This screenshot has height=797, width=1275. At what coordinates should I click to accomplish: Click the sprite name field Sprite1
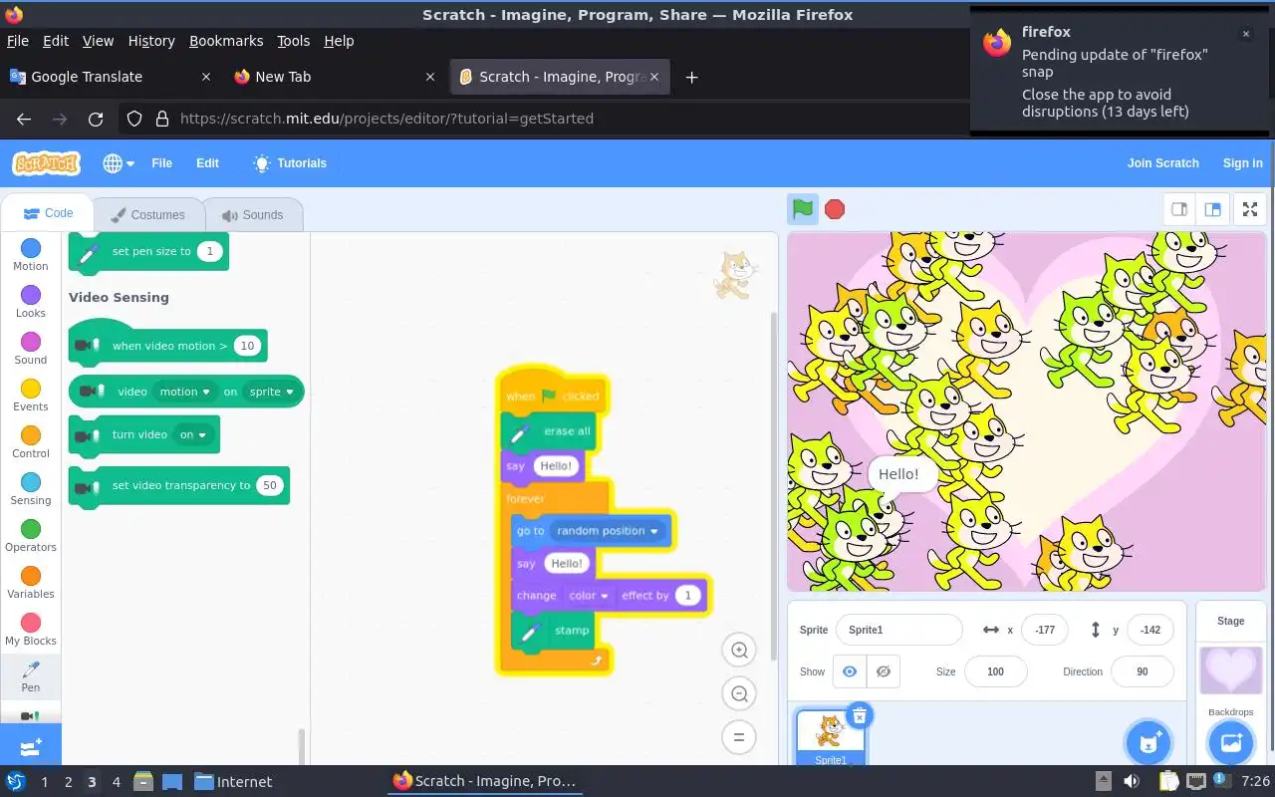[899, 630]
